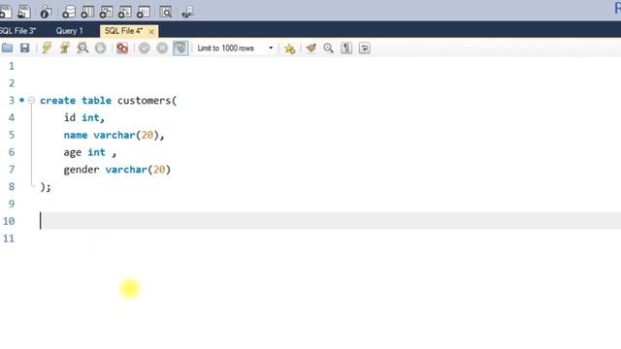
Task: Open the find panel magnifier icon
Action: click(328, 48)
